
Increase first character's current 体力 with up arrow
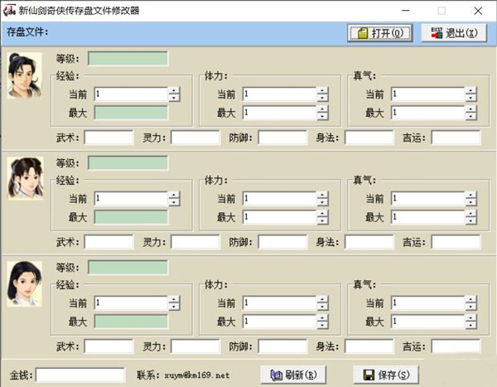click(x=322, y=90)
